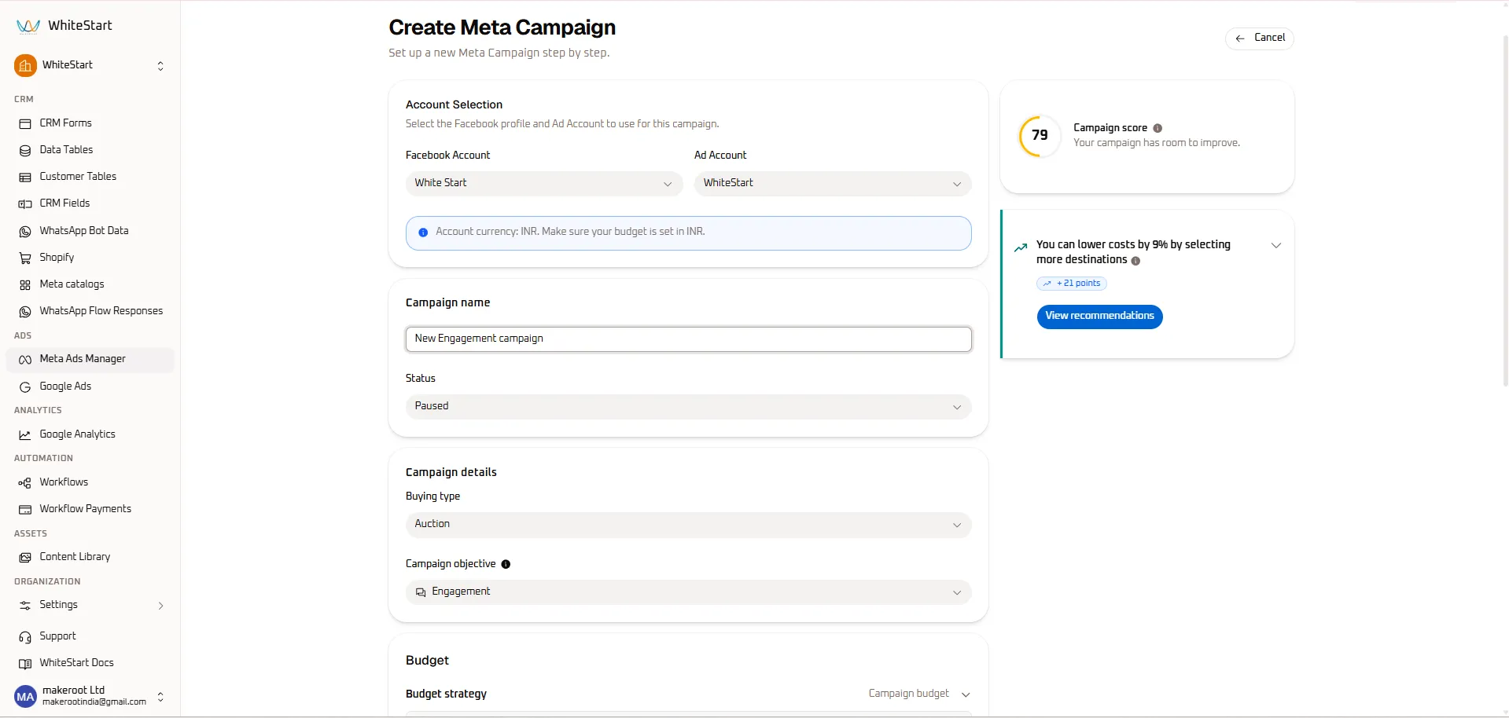Click View recommendations button

click(1099, 317)
